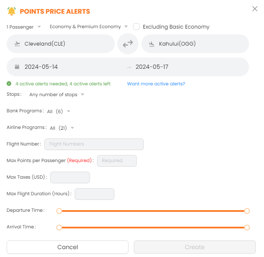The height and width of the screenshot is (257, 264).
Task: Expand Economy & Premium Economy cabin dropdown
Action: [88, 27]
